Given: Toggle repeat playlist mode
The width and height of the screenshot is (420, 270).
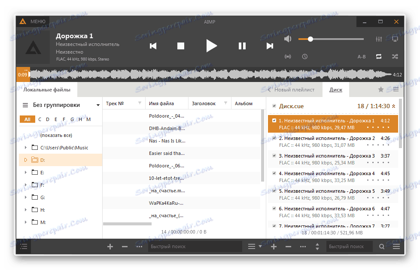Looking at the screenshot, I should tap(378, 57).
